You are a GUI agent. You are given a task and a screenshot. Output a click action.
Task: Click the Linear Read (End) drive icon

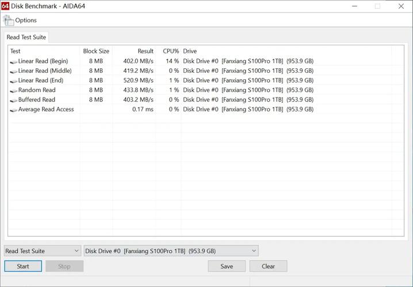coord(13,81)
